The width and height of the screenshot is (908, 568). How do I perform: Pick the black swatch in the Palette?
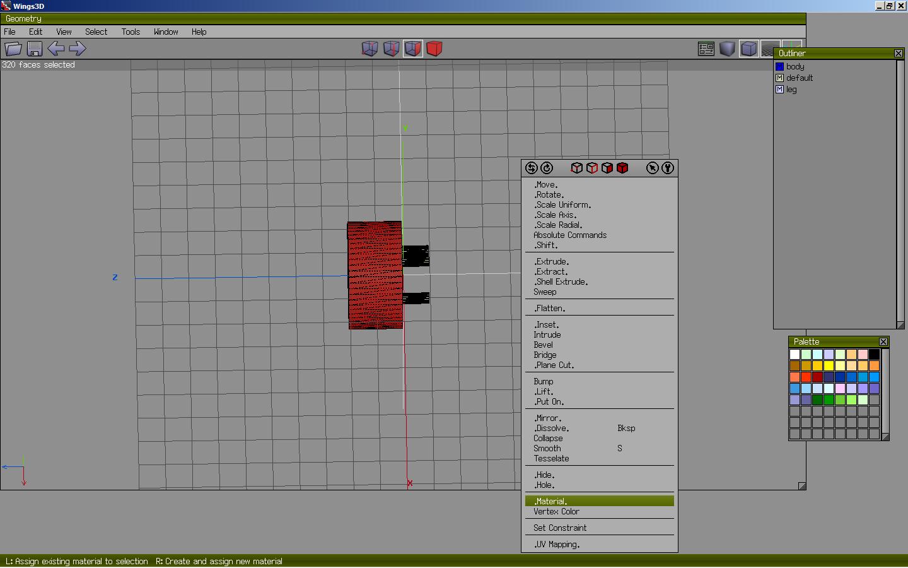874,355
